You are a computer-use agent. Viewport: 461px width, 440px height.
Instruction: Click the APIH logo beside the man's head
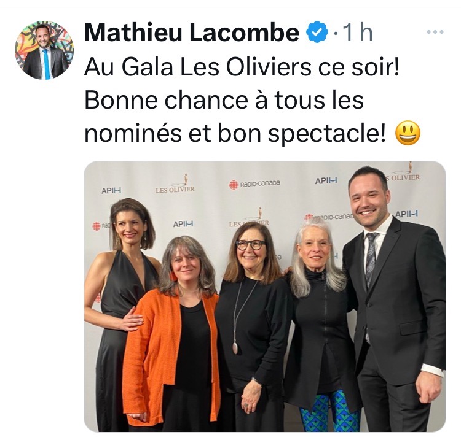406,214
